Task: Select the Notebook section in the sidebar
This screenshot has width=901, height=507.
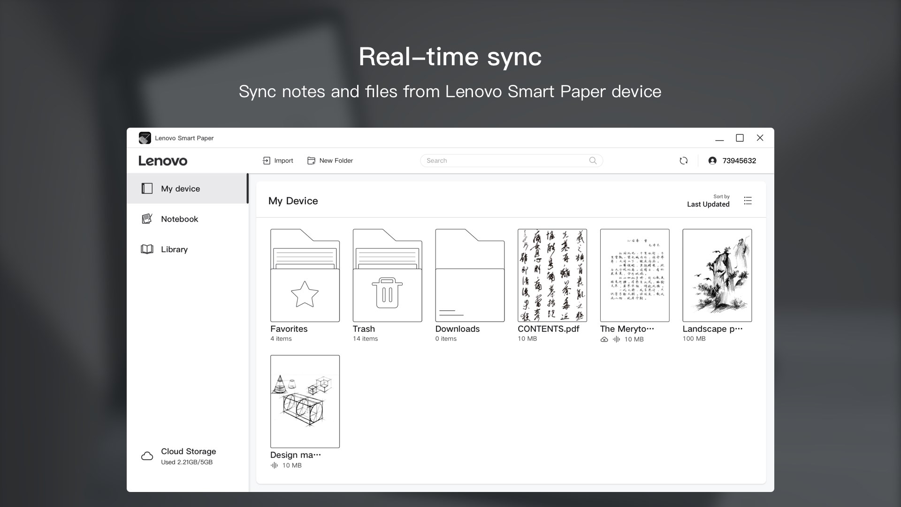Action: (x=179, y=219)
